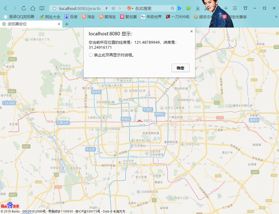Click the 天安门 landmark icon

click(x=139, y=121)
